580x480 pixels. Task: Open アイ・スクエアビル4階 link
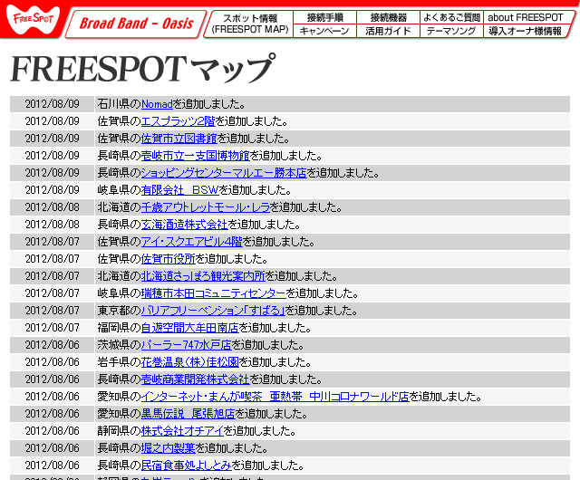pyautogui.click(x=191, y=242)
